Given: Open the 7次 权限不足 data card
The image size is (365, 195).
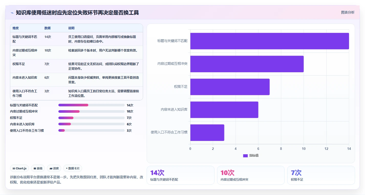Looking at the screenshot, I should point(321,175).
